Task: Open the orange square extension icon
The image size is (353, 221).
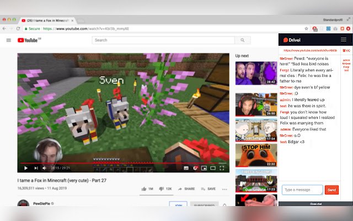Action: click(342, 29)
